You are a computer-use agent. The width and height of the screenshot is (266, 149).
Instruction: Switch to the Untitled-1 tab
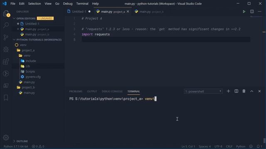(79, 12)
